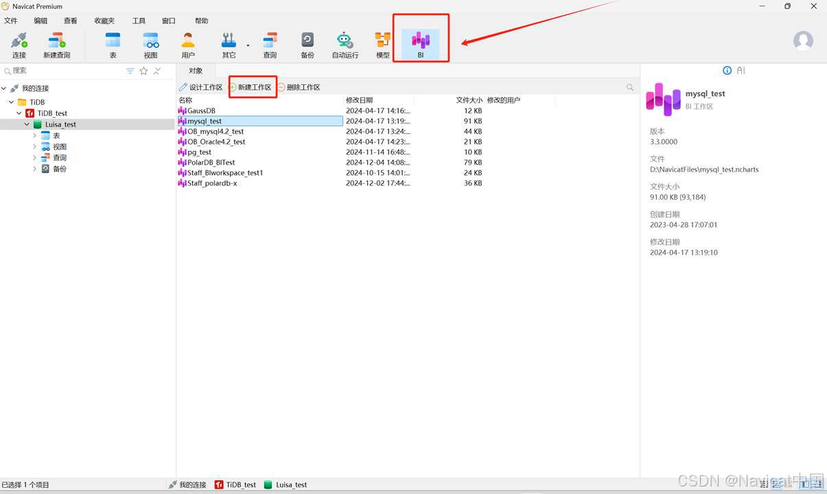Open the 窗口 menu
Viewport: 827px width, 494px height.
pyautogui.click(x=168, y=21)
